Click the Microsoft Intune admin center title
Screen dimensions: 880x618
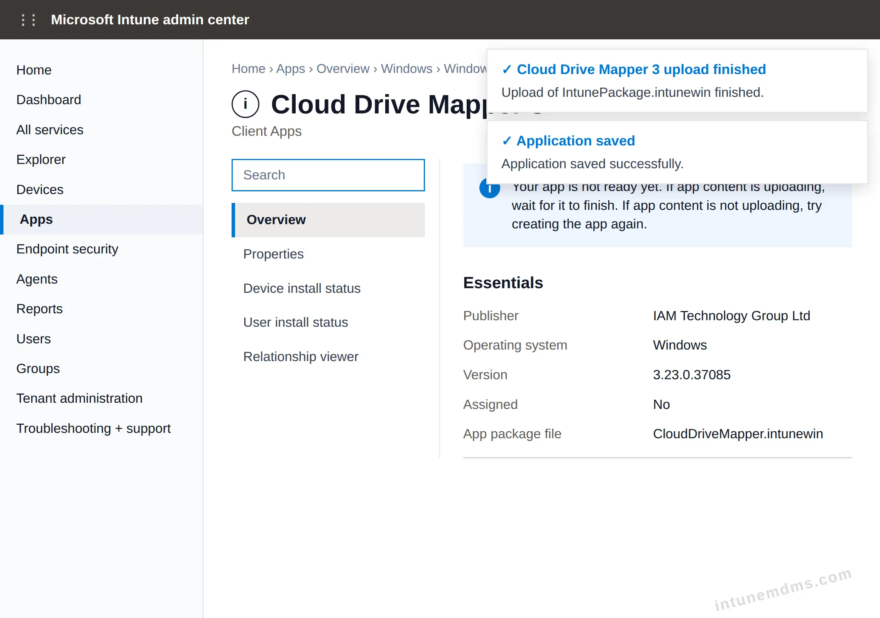[150, 20]
